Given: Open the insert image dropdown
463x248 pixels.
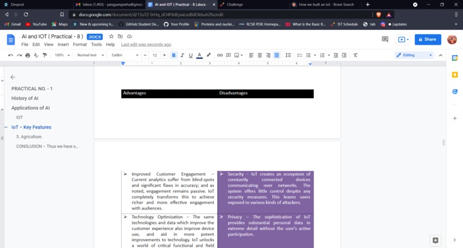Looking at the screenshot, I should [x=238, y=55].
